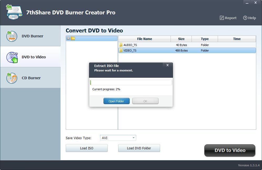The width and height of the screenshot is (262, 170).
Task: Click the 40 Bytes size cell
Action: [x=181, y=45]
